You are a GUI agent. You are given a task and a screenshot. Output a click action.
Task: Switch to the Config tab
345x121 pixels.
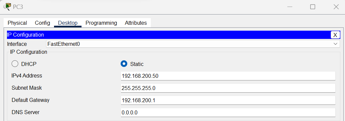(x=42, y=23)
